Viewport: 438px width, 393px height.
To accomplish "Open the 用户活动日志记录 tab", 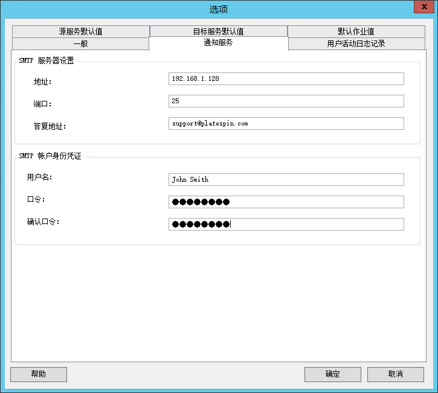I will click(x=356, y=43).
